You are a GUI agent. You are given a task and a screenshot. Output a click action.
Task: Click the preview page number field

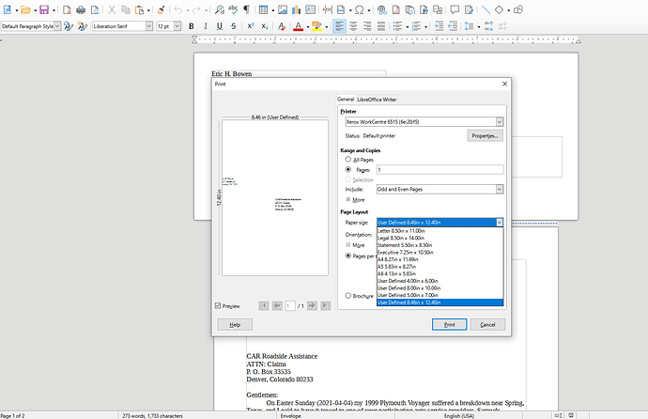pyautogui.click(x=290, y=305)
